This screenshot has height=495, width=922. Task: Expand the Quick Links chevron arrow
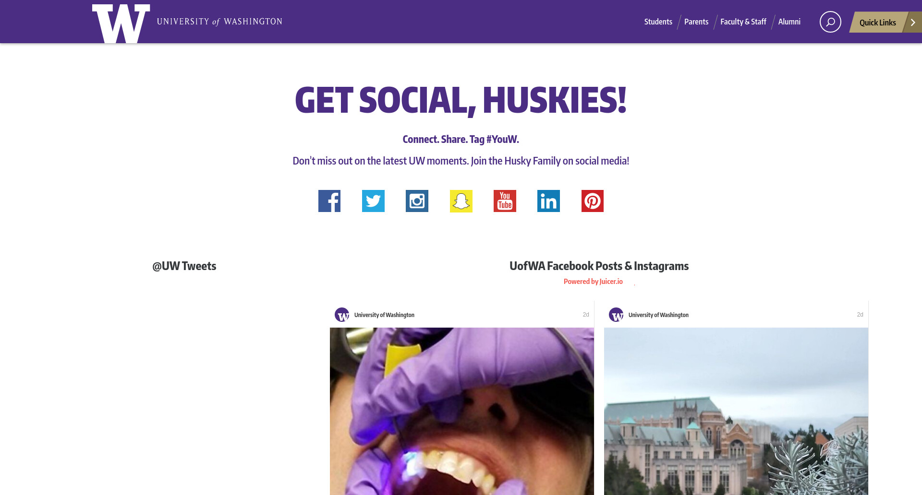pyautogui.click(x=913, y=22)
